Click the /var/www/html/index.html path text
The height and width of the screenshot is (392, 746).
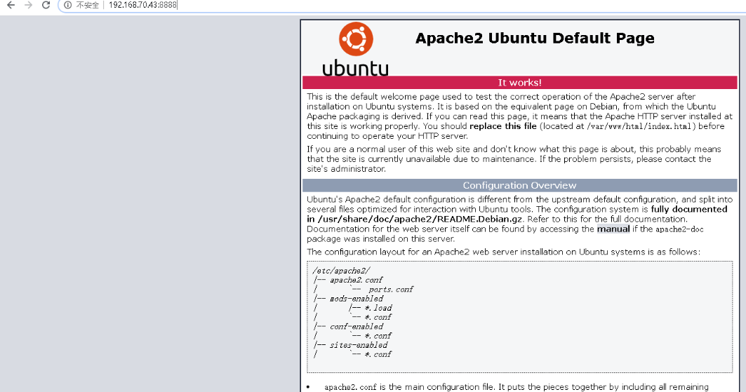[641, 126]
